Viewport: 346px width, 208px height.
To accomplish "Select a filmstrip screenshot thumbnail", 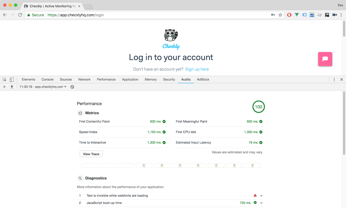I will [x=144, y=165].
